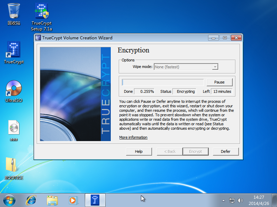This screenshot has width=277, height=207.
Task: Open the More information link
Action: (x=133, y=137)
